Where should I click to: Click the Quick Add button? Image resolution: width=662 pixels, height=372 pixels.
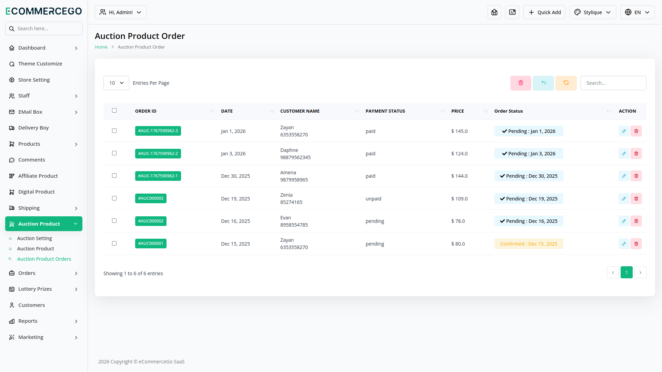tap(544, 12)
